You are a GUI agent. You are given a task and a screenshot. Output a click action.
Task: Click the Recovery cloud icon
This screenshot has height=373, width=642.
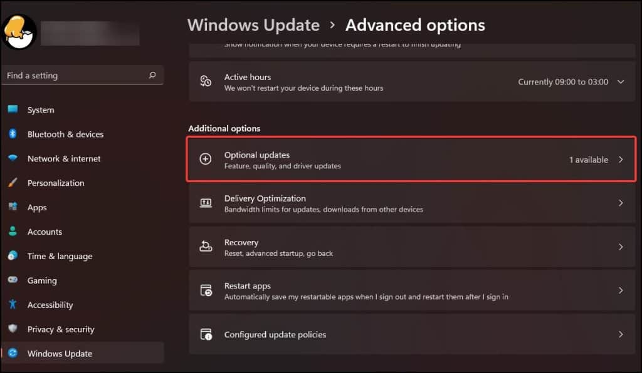[206, 247]
